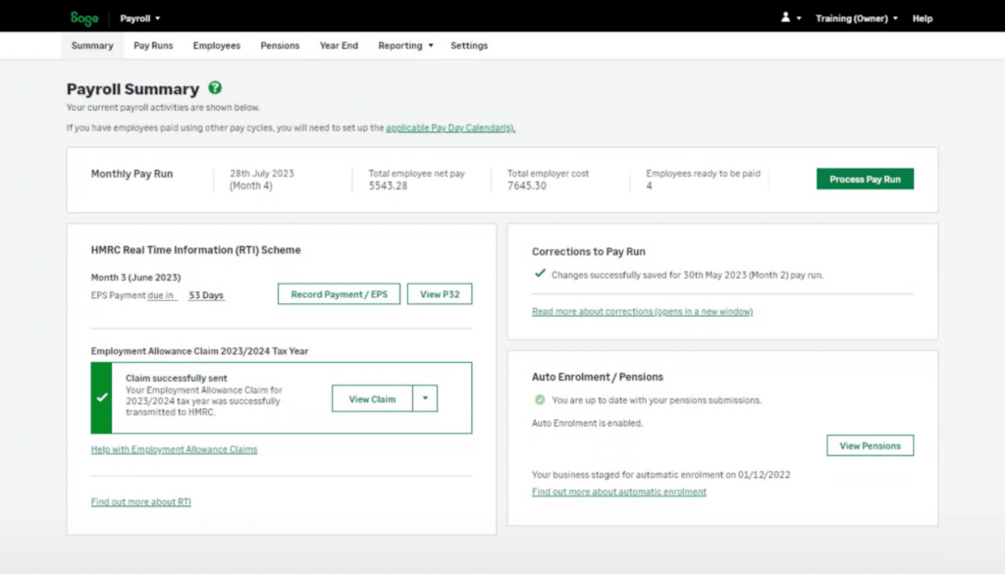Viewport: 1005px width, 574px height.
Task: Click the View Pensions button
Action: click(870, 444)
